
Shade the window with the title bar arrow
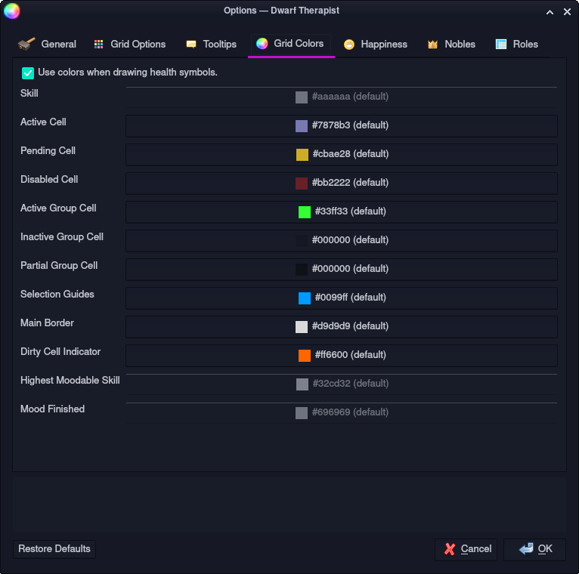[550, 12]
